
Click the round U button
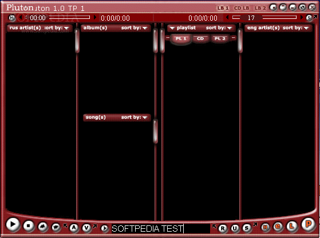[x=235, y=228]
